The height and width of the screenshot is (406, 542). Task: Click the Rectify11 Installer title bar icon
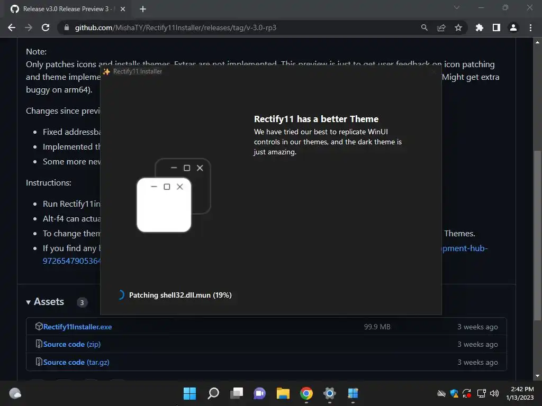pos(106,71)
